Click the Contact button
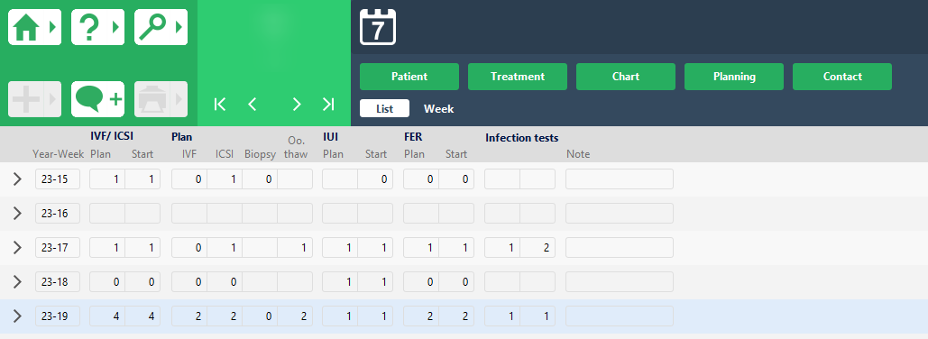928x339 pixels. pos(842,77)
